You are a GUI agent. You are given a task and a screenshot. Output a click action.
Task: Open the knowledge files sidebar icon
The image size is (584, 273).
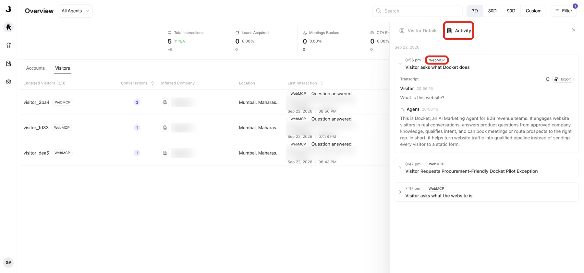8,64
